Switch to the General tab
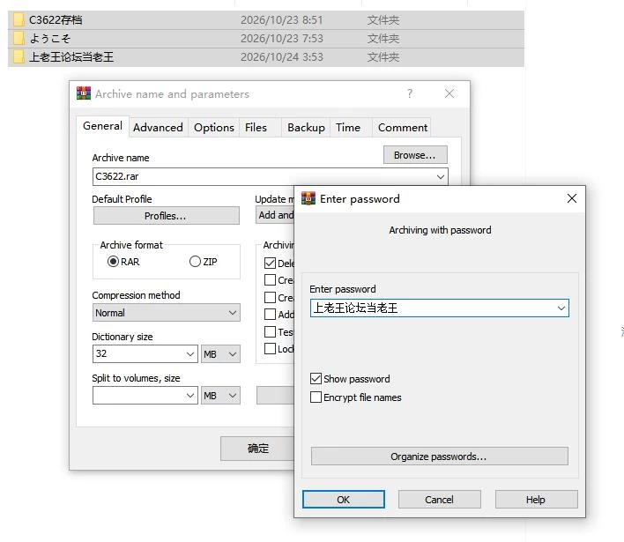The width and height of the screenshot is (624, 542). point(102,126)
